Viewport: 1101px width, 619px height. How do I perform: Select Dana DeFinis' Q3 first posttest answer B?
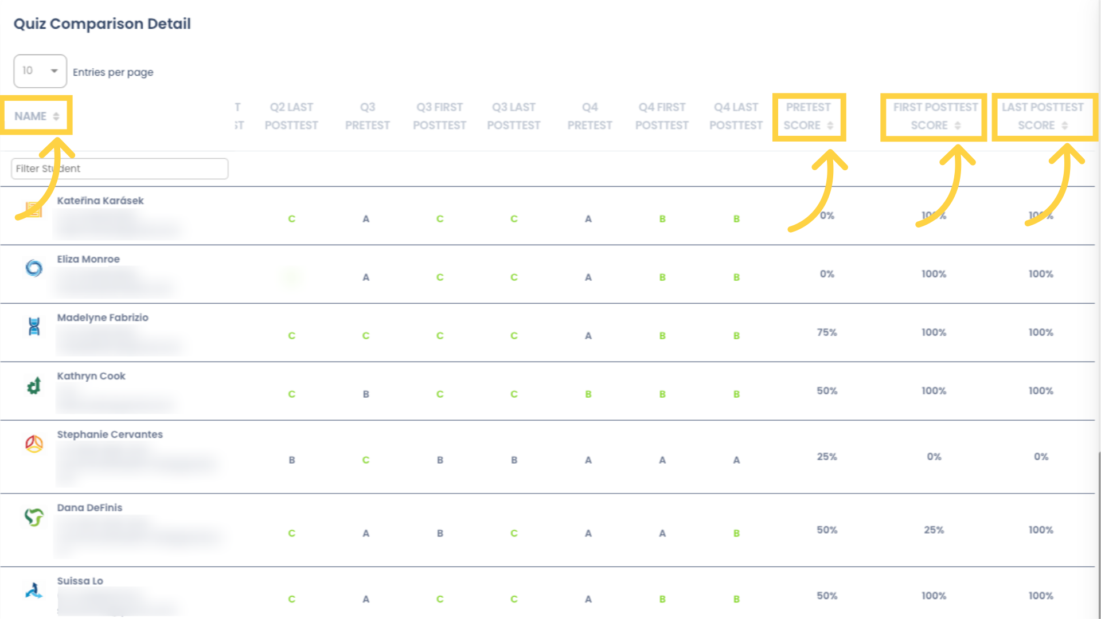(440, 534)
